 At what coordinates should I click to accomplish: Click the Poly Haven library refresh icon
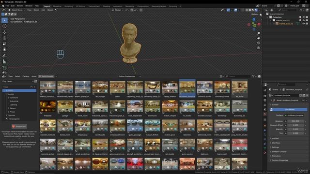coord(35,81)
